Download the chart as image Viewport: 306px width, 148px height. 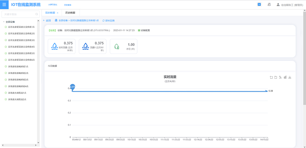click(290, 77)
